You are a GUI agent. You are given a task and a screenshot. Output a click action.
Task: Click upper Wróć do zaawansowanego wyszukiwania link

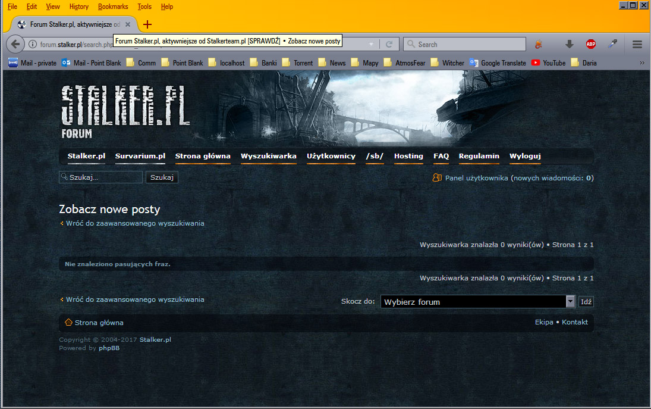(x=135, y=223)
